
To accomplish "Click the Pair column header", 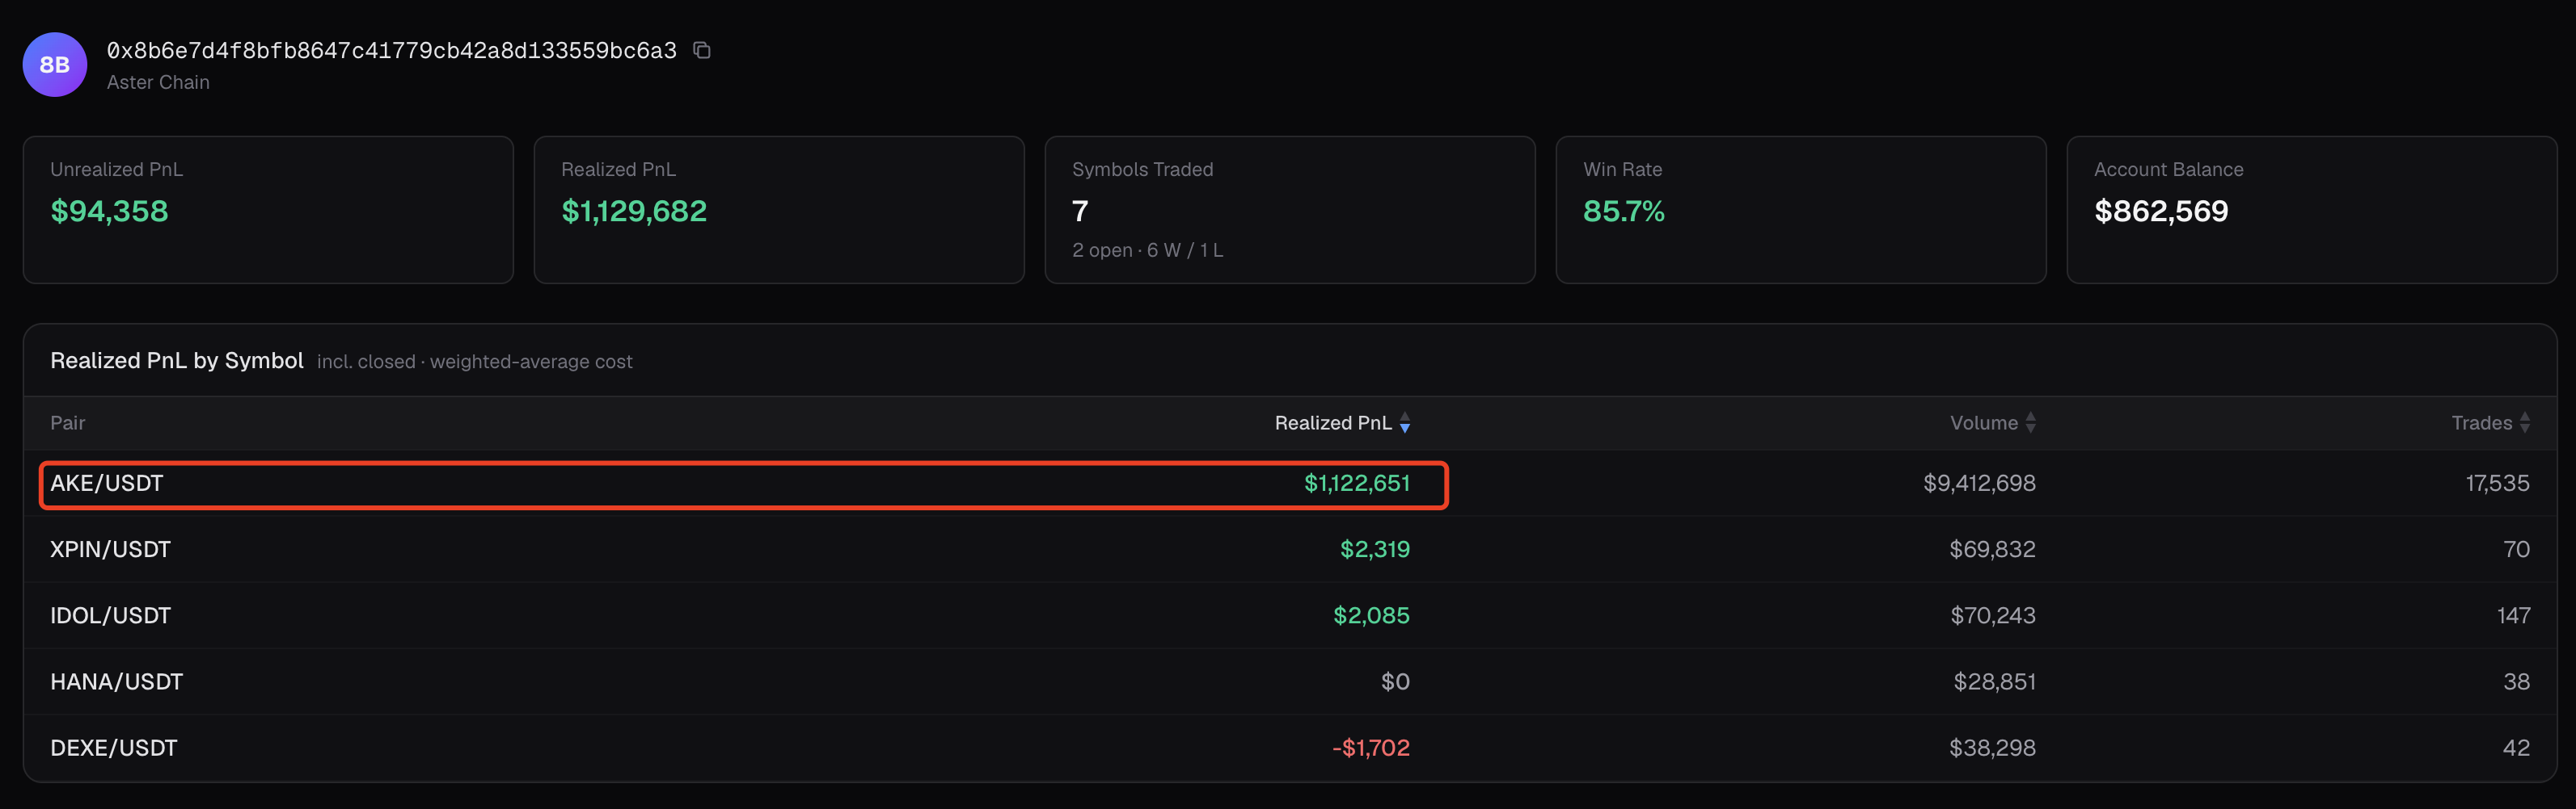I will (68, 422).
